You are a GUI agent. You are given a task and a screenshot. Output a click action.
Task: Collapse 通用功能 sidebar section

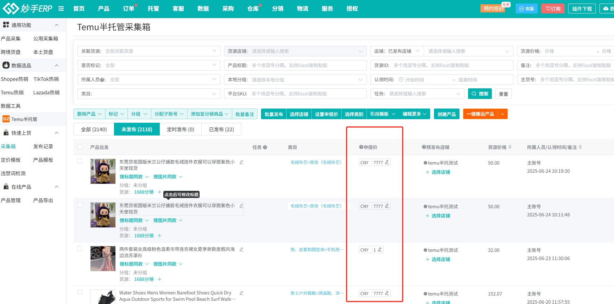[56, 25]
